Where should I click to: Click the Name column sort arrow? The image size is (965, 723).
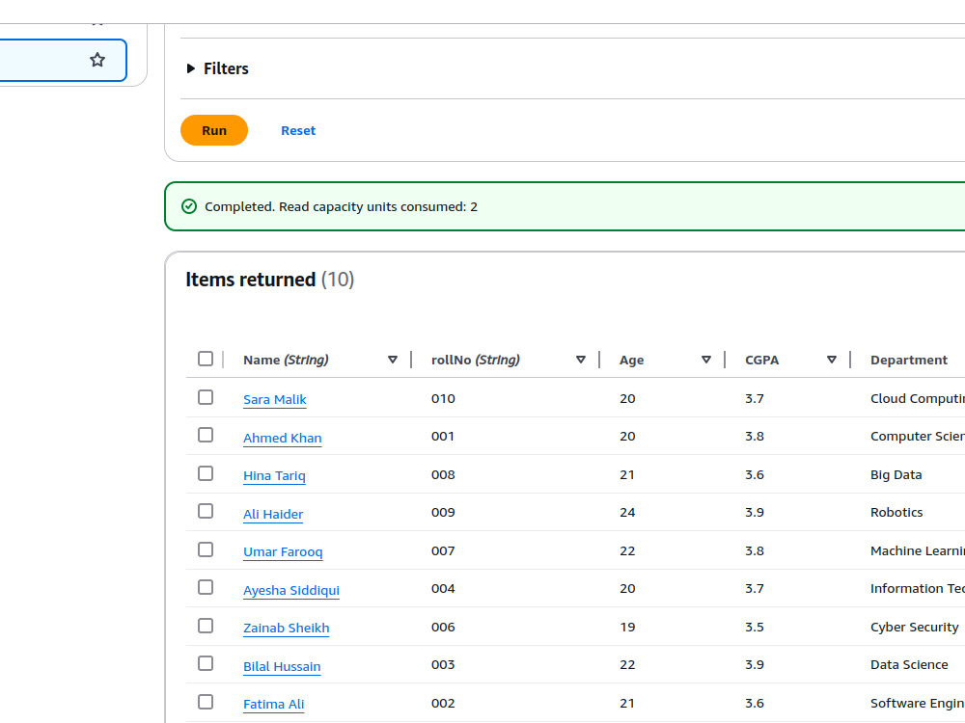[x=393, y=360]
